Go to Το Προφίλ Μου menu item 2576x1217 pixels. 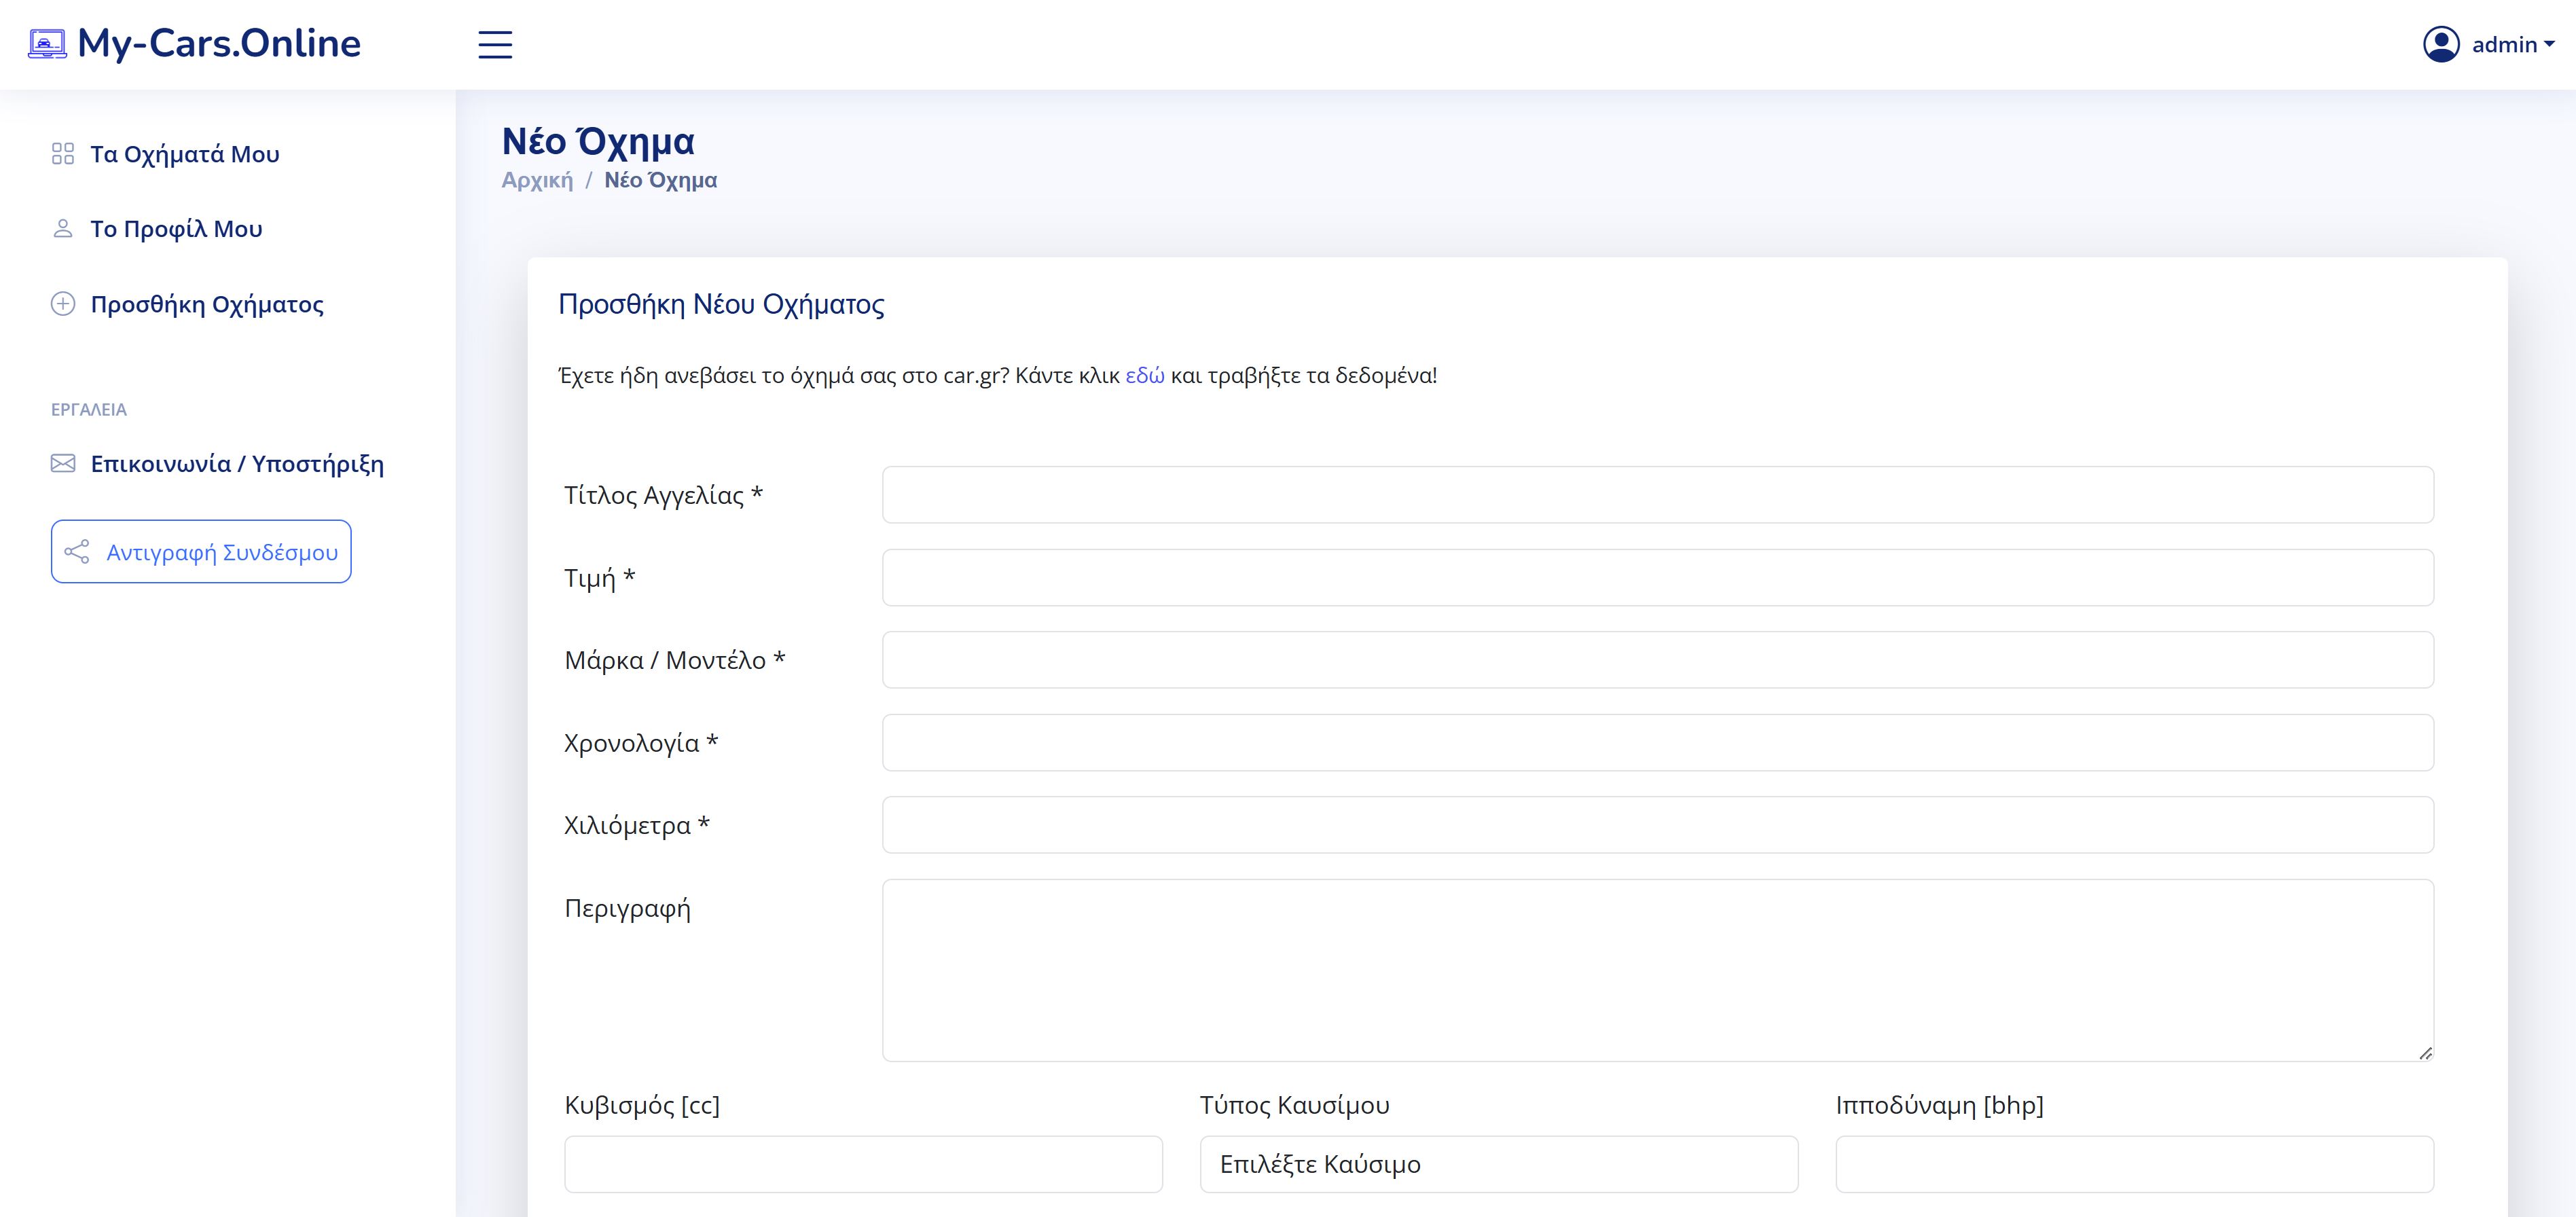(x=176, y=229)
